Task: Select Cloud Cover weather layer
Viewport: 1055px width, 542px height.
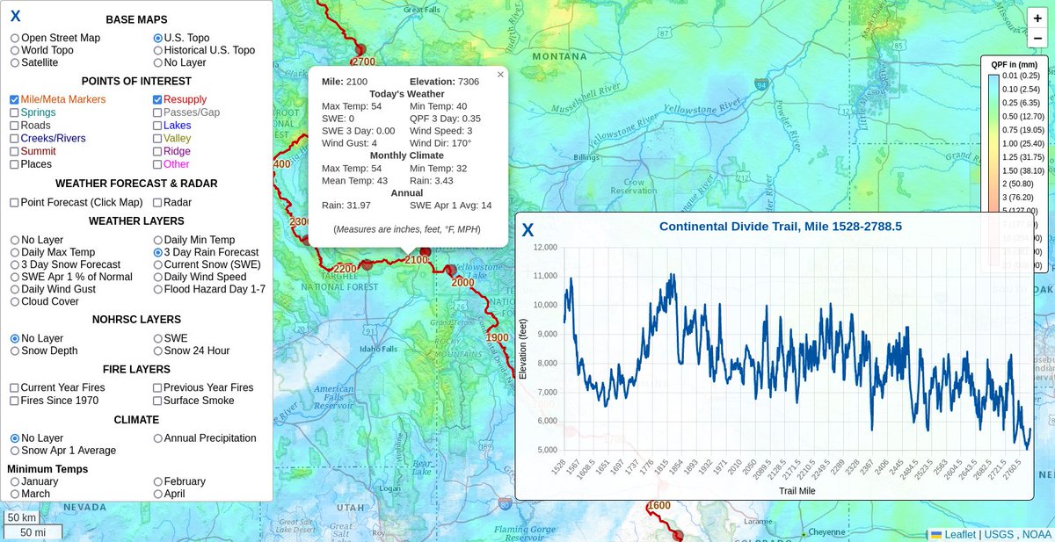Action: [15, 301]
